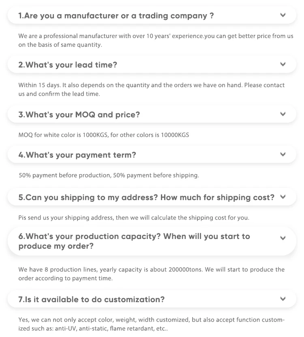
Task: Click the shipping to my address question
Action: [146, 197]
